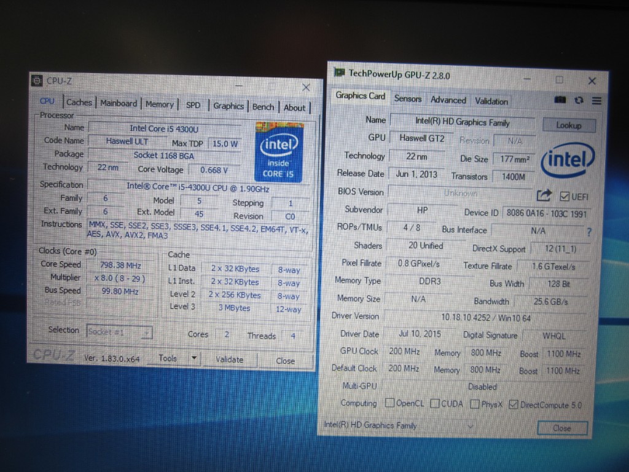Switch to the Mainboard tab
Viewport: 629px width, 472px height.
pos(119,103)
